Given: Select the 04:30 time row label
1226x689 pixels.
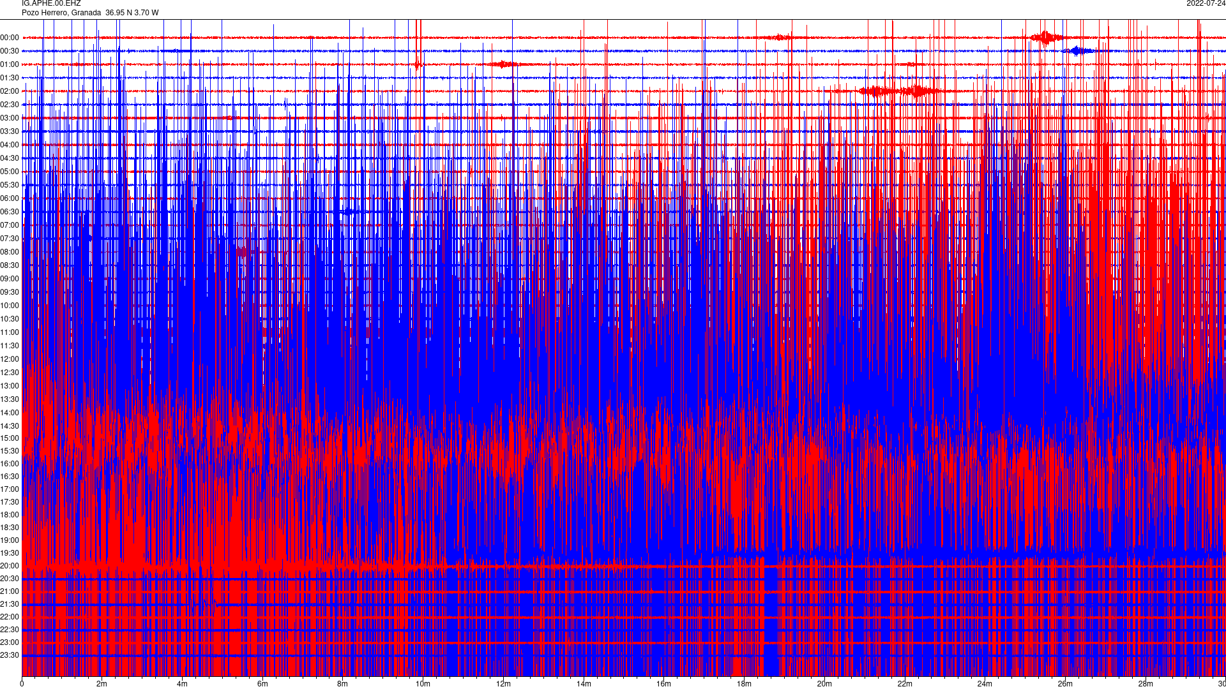Looking at the screenshot, I should click(10, 158).
